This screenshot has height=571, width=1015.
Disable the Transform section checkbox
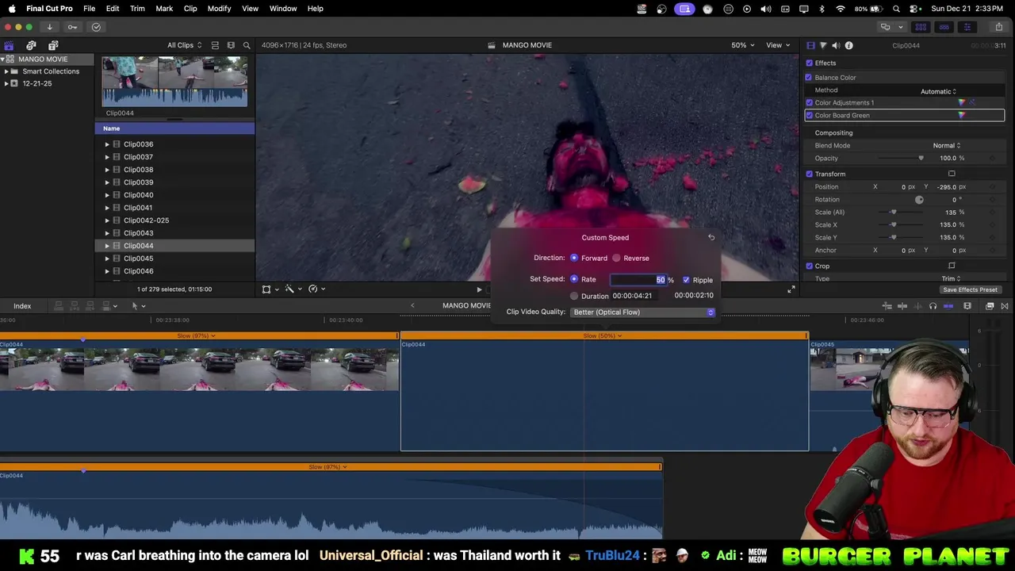pyautogui.click(x=809, y=174)
